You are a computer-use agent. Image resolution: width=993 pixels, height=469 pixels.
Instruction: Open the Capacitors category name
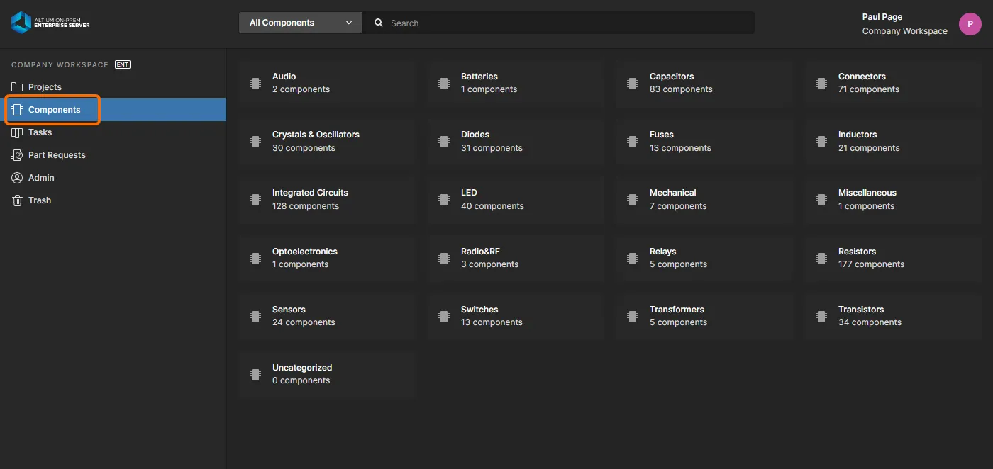(x=672, y=77)
